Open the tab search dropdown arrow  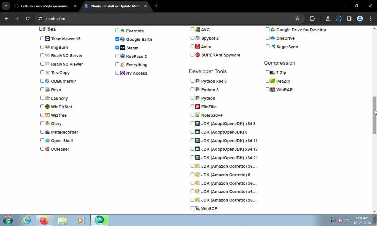(x=6, y=6)
